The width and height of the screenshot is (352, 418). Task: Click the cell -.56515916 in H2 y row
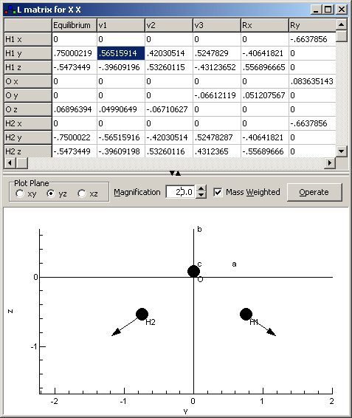click(x=121, y=137)
